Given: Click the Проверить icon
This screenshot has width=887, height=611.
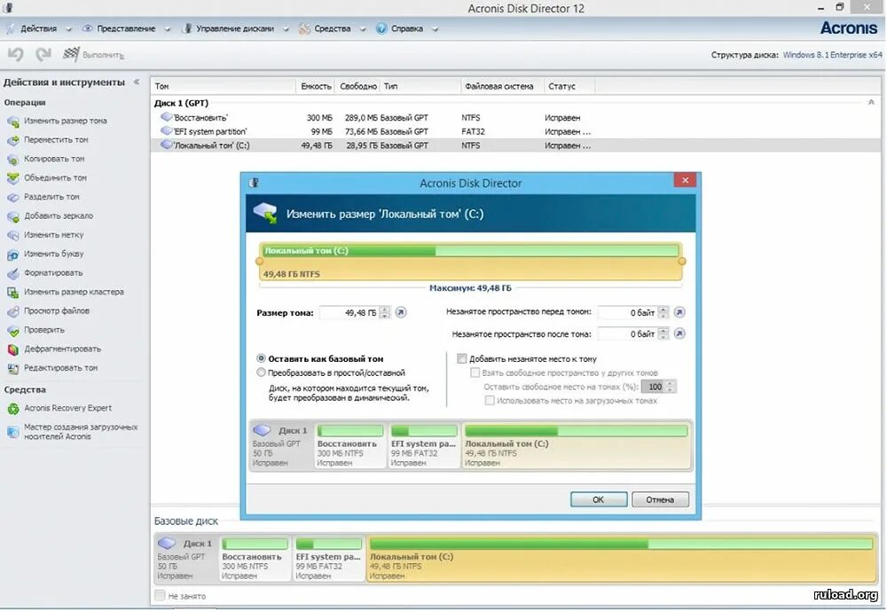Looking at the screenshot, I should [13, 331].
